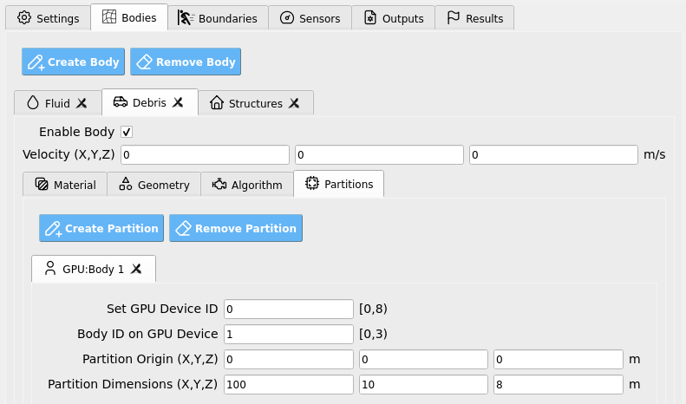
Task: Click the 'm/s' unit label
Action: point(655,154)
